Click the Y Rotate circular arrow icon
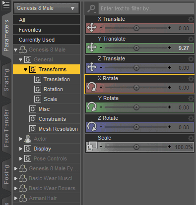Viewport: 196px width, 205px height. 92,106
